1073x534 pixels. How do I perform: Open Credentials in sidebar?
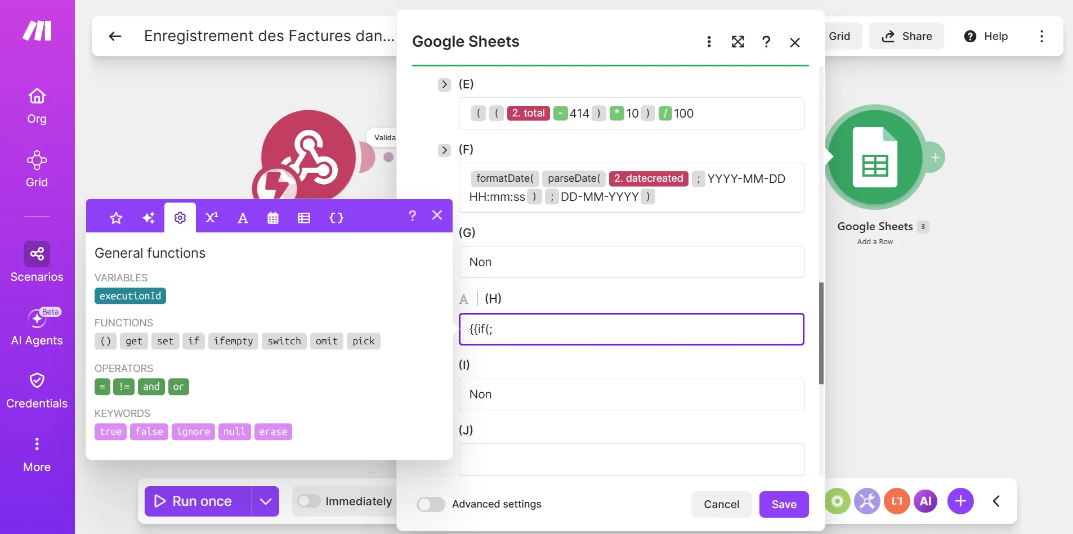(37, 391)
